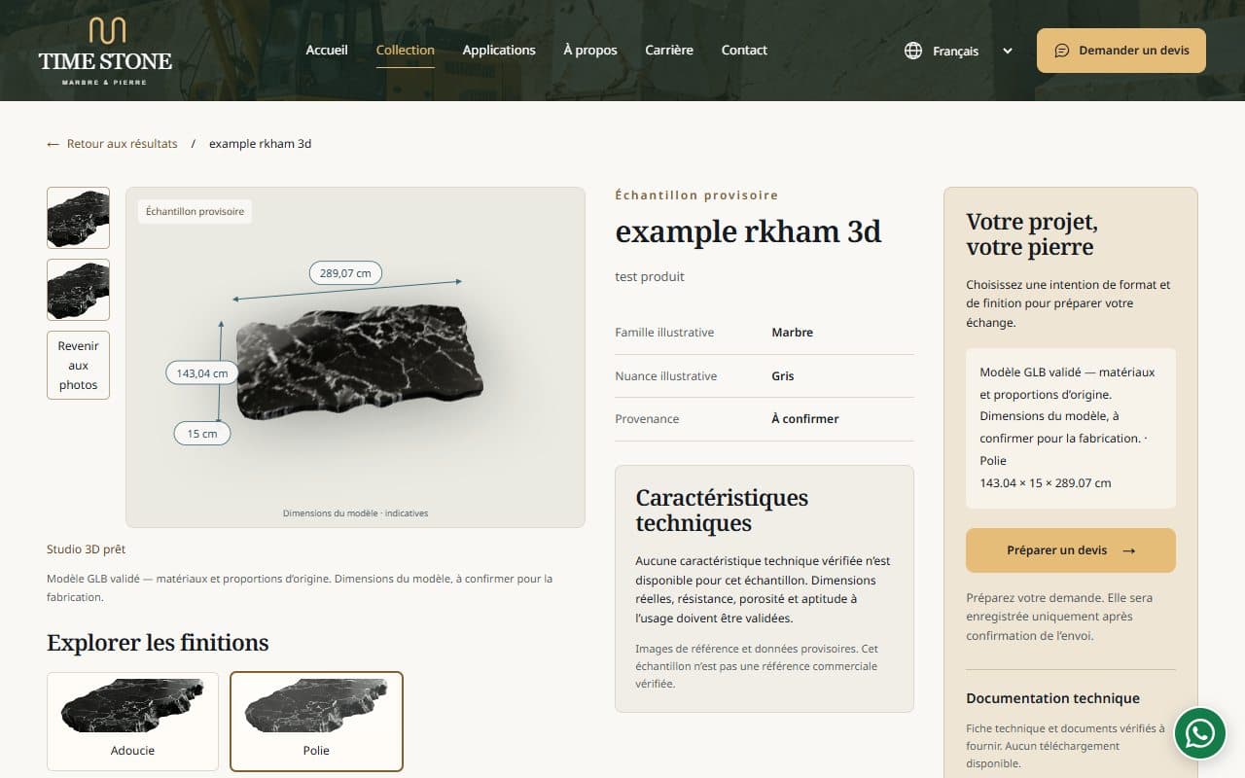Viewport: 1245px width, 778px height.
Task: Click the 143.04 × 15 × 289.07 cm text
Action: point(1046,482)
